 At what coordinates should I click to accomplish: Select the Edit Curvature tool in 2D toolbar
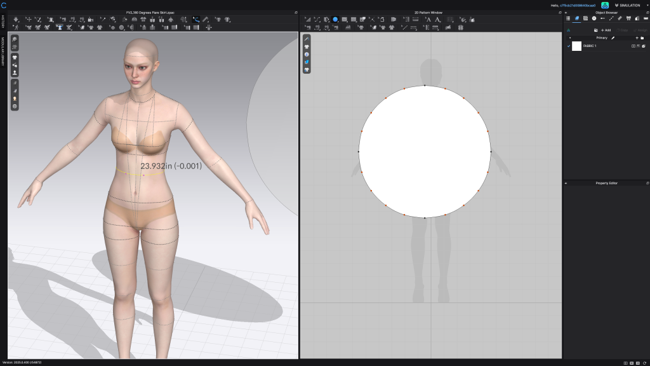tap(317, 20)
